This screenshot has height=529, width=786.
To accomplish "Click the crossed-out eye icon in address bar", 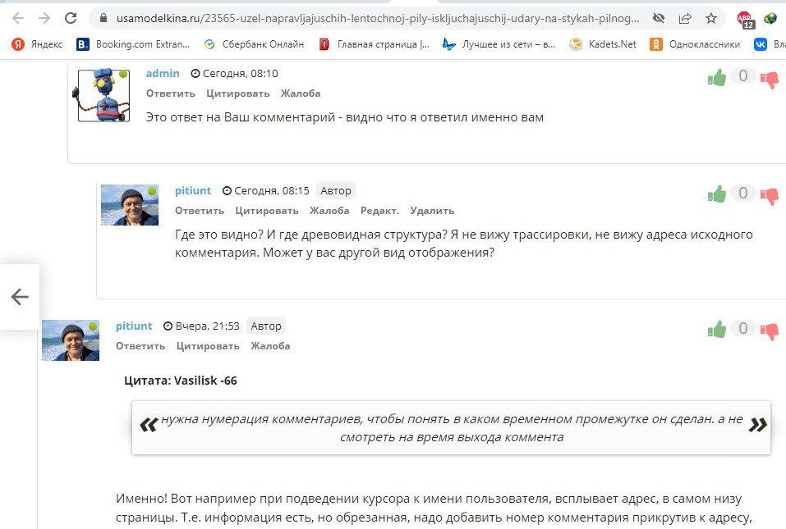I will (658, 18).
